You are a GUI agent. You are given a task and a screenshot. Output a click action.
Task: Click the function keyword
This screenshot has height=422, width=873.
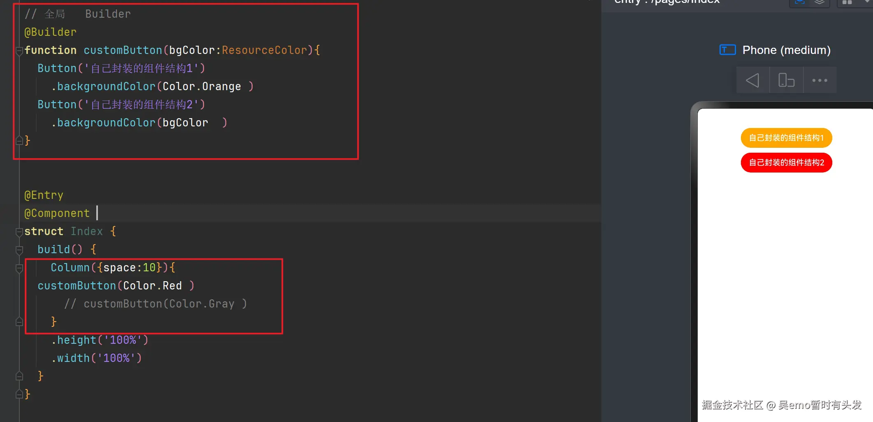point(50,50)
